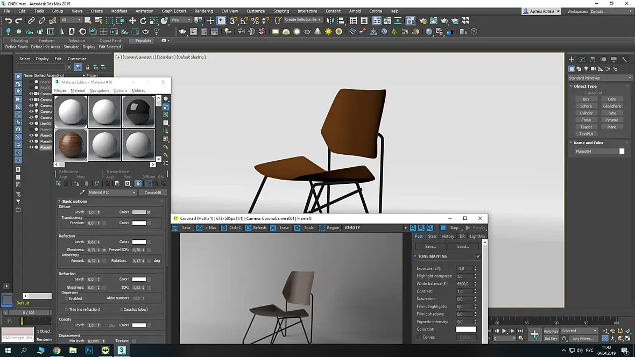This screenshot has height=357, width=635.
Task: Click the Select and Link chain icon
Action: [x=31, y=20]
